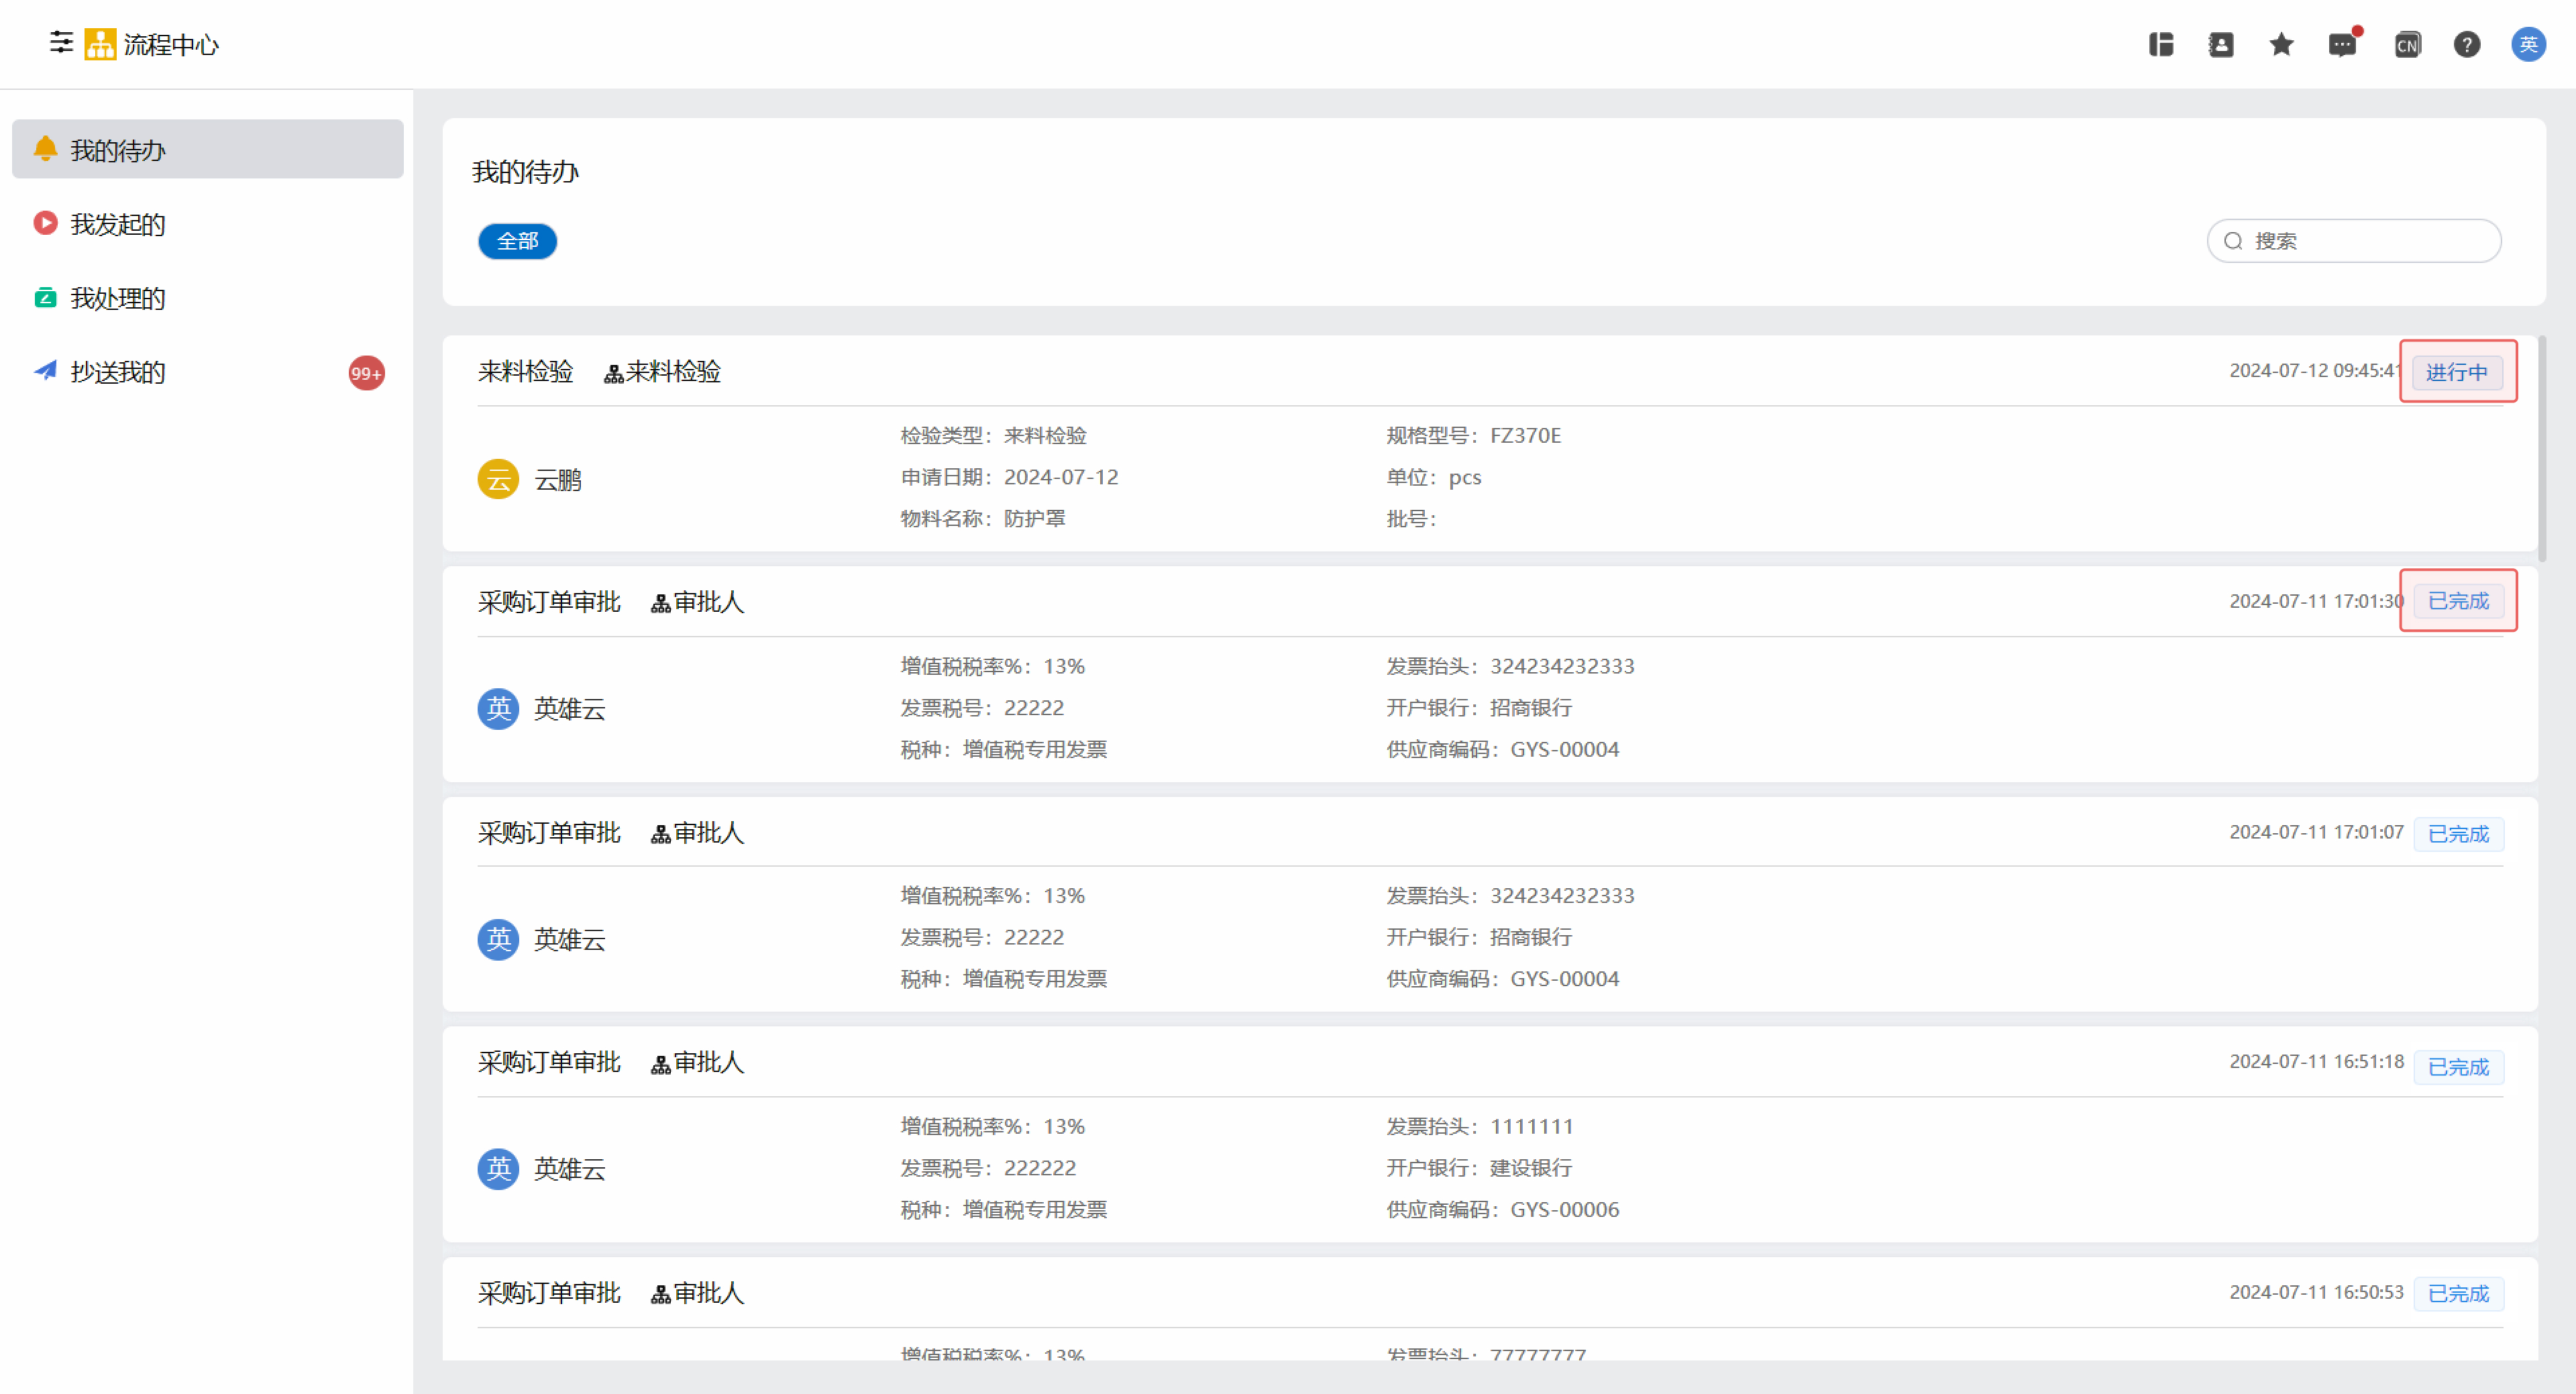This screenshot has width=2576, height=1394.
Task: Click 已完成 tag on the 17:01:07 record
Action: [x=2458, y=833]
